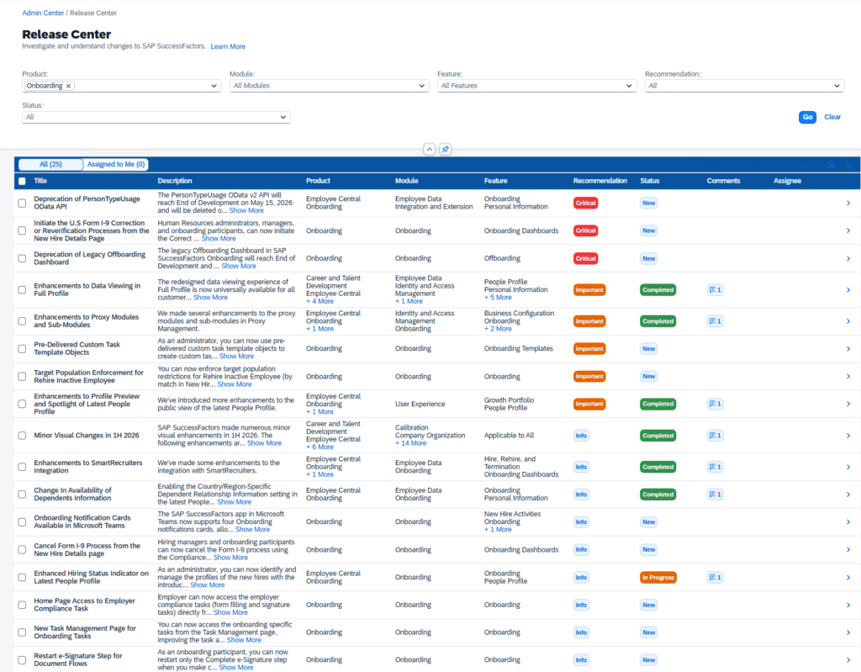
Task: Click 'User Experience' module cell
Action: (420, 404)
